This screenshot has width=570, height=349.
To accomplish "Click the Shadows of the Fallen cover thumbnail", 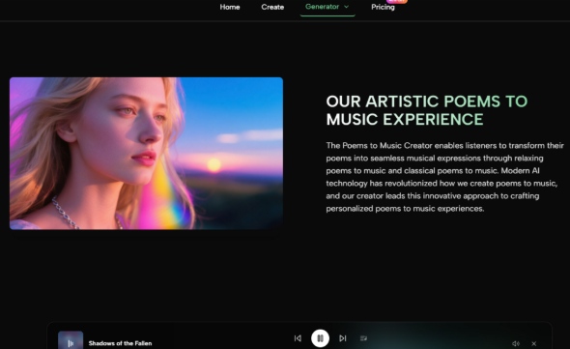I will click(71, 340).
